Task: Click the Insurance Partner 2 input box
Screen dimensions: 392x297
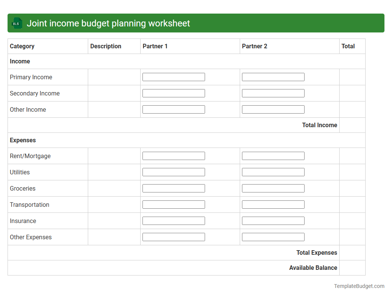Action: (x=273, y=220)
